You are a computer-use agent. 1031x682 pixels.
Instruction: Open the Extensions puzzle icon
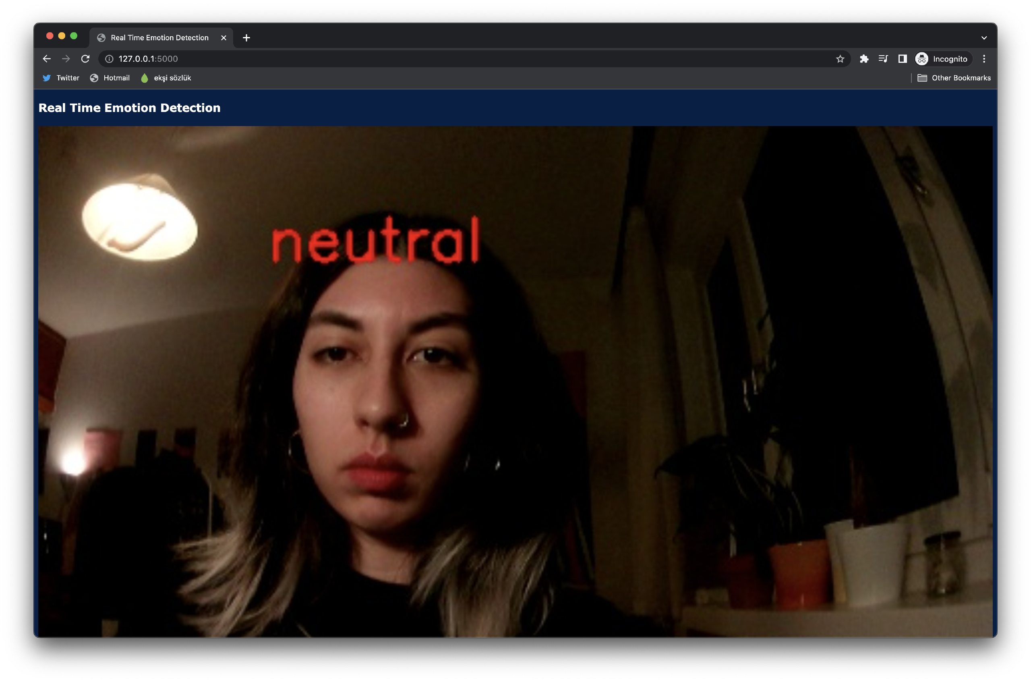863,59
